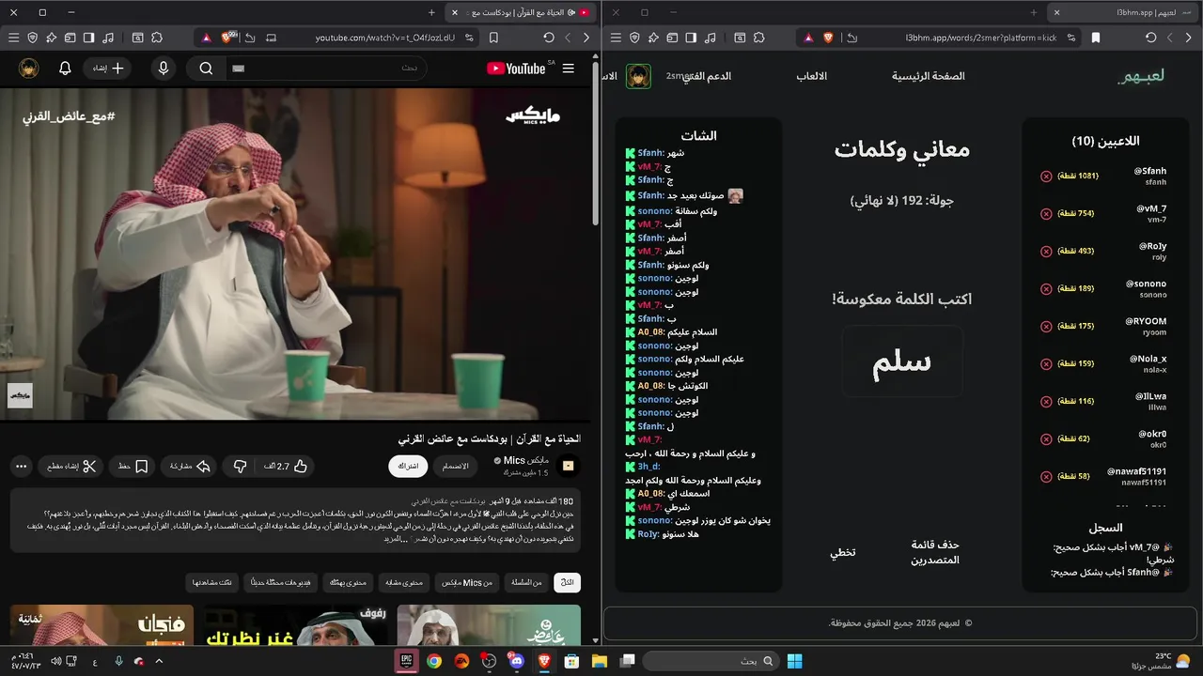Click the taskbar search box (بحث)
Image resolution: width=1203 pixels, height=676 pixels.
click(x=710, y=661)
